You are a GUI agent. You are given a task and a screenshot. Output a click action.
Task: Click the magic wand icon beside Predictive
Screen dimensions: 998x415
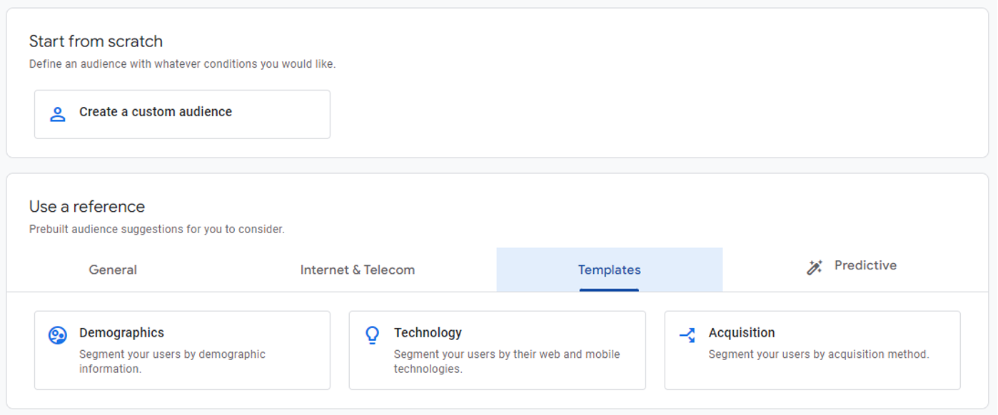click(815, 265)
